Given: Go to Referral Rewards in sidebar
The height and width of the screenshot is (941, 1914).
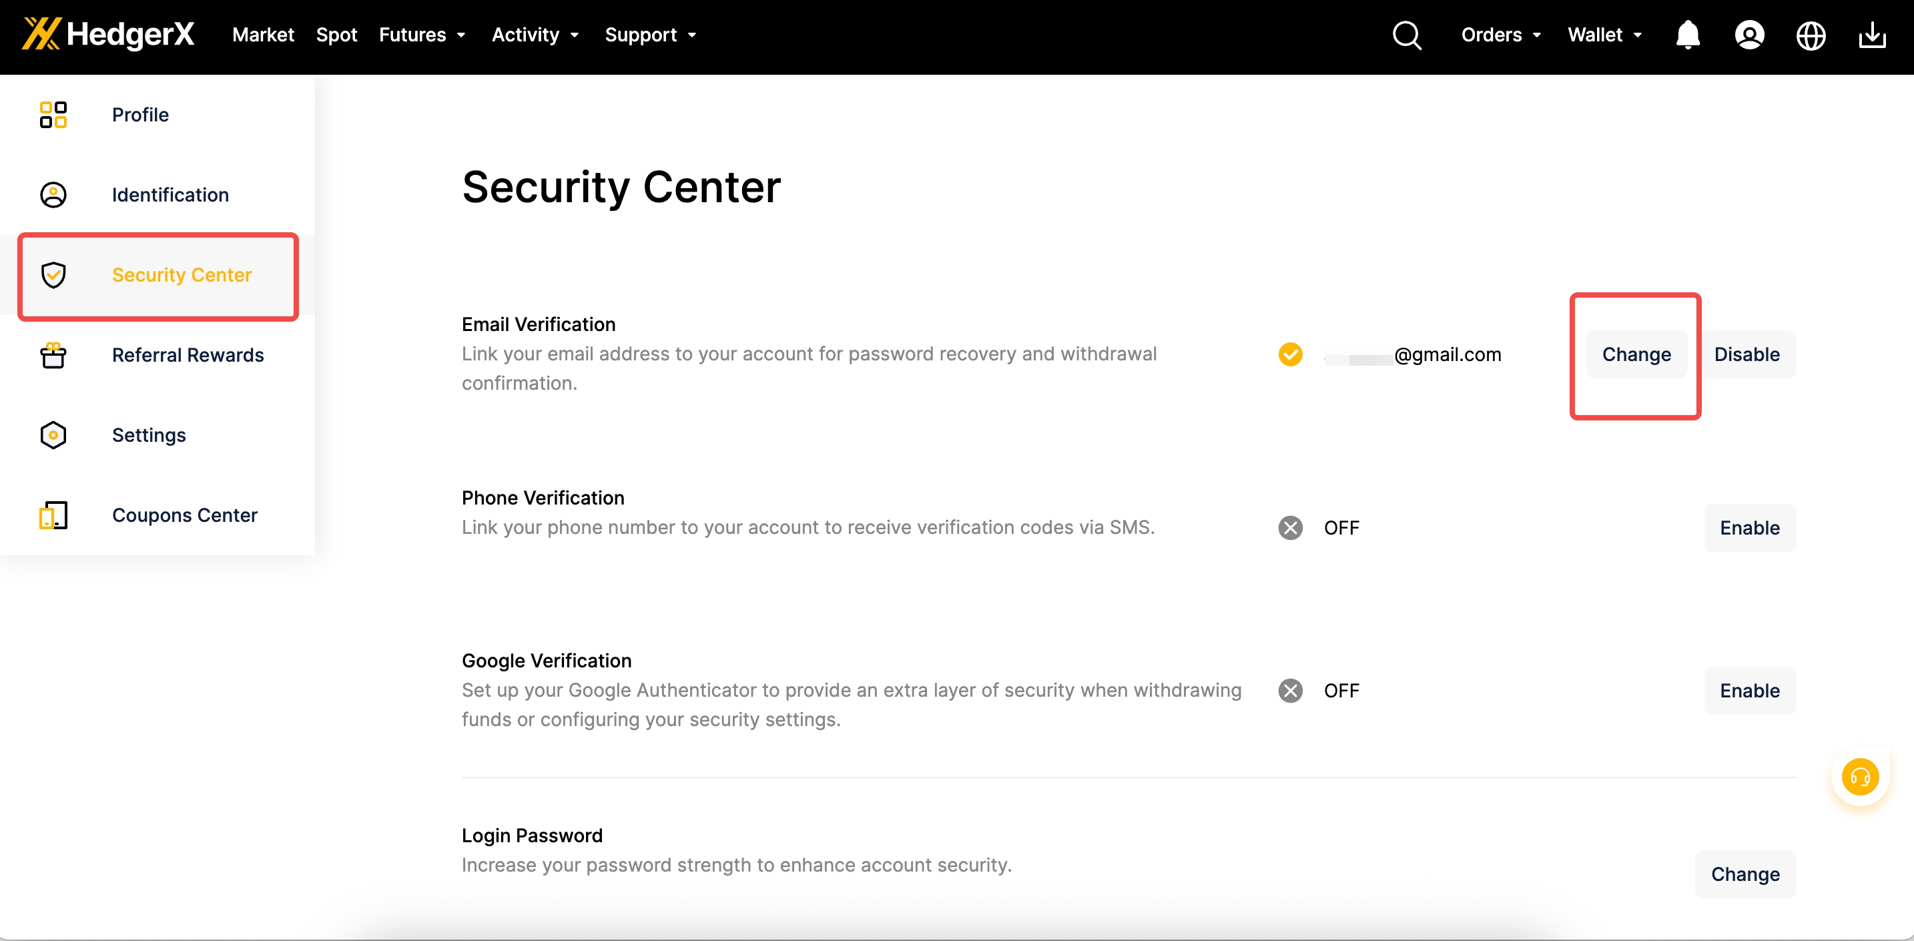Looking at the screenshot, I should (188, 355).
